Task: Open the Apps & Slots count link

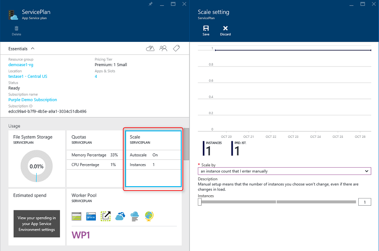Action: click(96, 76)
